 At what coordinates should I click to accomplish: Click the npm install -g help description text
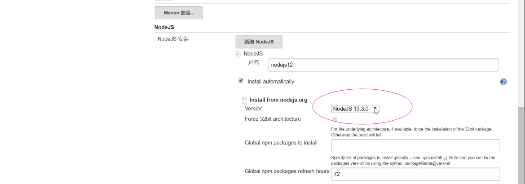click(413, 160)
